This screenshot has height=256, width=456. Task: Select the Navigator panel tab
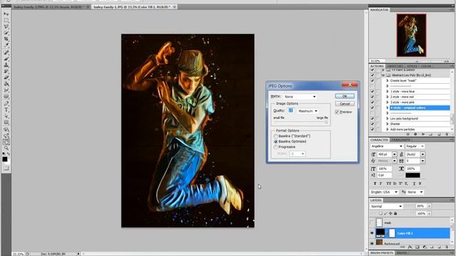pyautogui.click(x=379, y=10)
